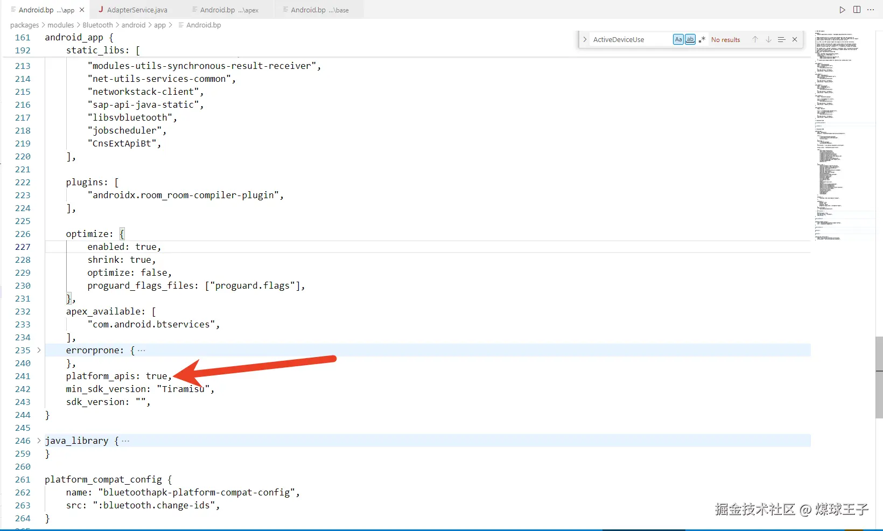883x531 pixels.
Task: Click the "libsvbluetooth" static lib entry
Action: [132, 117]
